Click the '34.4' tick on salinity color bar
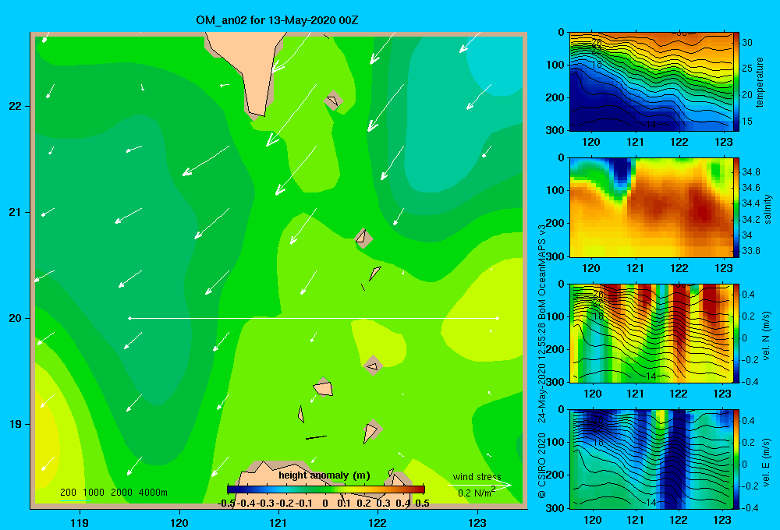 point(750,203)
